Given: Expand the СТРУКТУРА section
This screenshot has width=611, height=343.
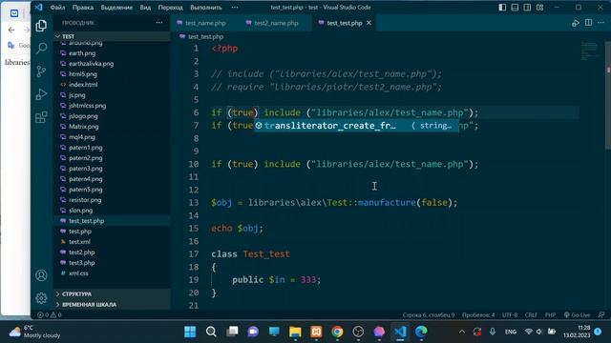Looking at the screenshot, I should coord(113,294).
